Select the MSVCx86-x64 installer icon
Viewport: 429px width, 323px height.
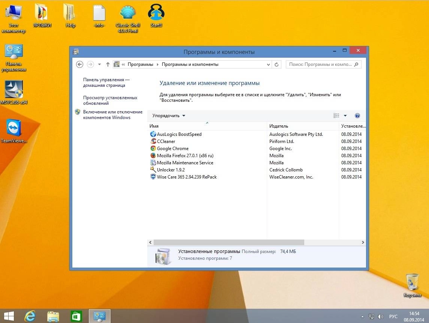tap(14, 93)
